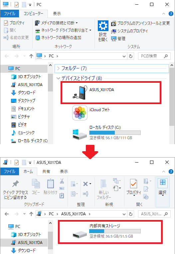The image size is (175, 254).
Task: Open quick access toolbar dropdown in PC window
Action: pyautogui.click(x=30, y=5)
